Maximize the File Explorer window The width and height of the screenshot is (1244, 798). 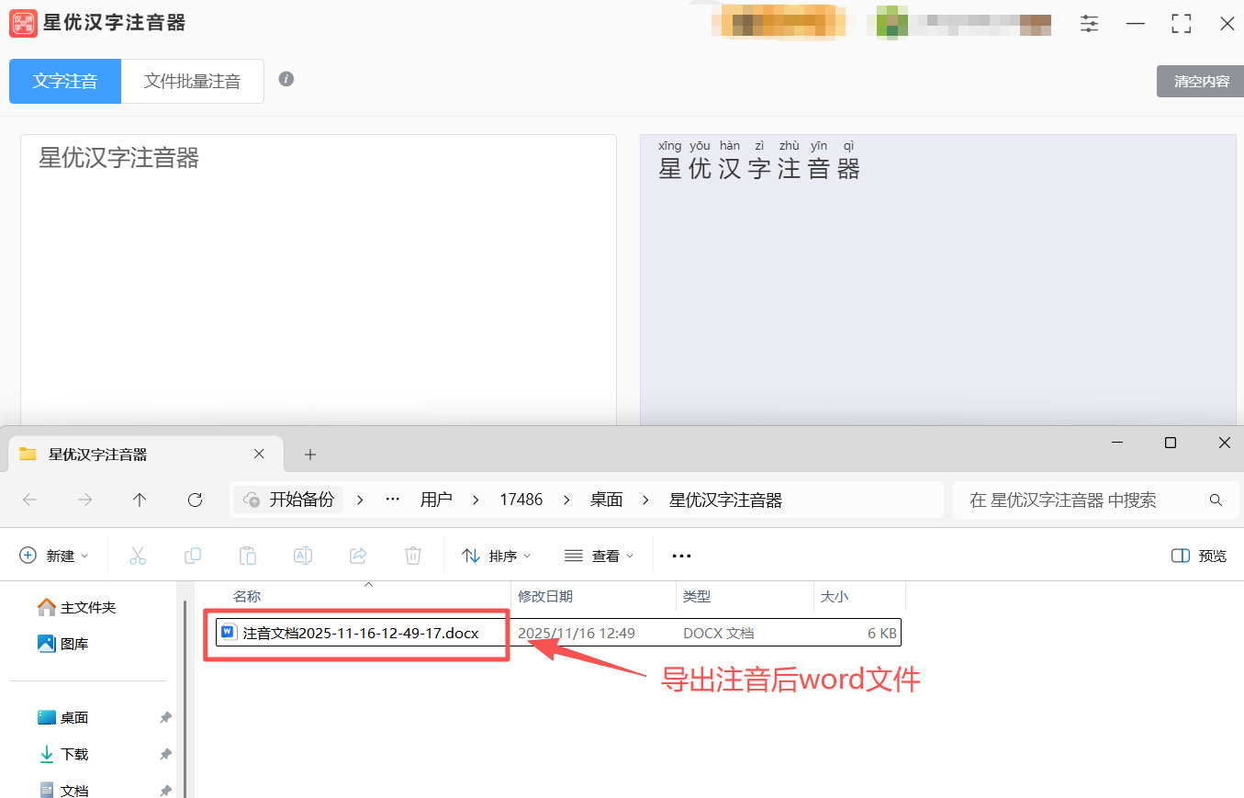point(1171,443)
